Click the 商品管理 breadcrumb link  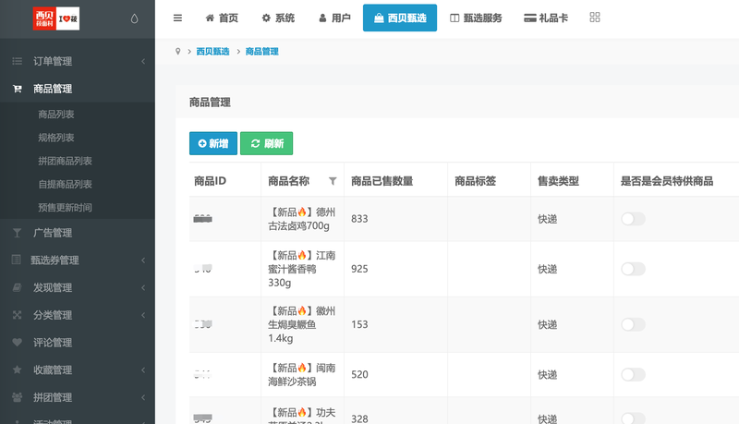pyautogui.click(x=262, y=52)
